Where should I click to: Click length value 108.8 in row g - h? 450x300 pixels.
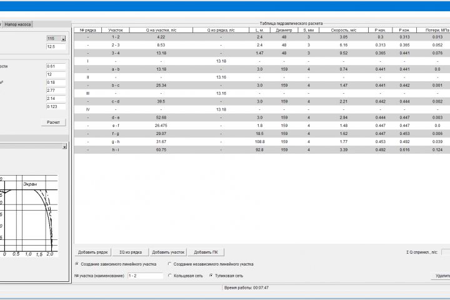259,141
